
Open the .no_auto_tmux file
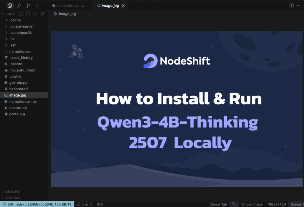coord(24,70)
